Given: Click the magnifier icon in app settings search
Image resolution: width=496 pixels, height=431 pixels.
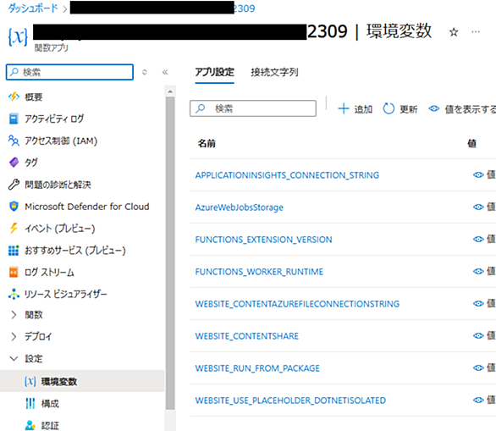Looking at the screenshot, I should [201, 108].
